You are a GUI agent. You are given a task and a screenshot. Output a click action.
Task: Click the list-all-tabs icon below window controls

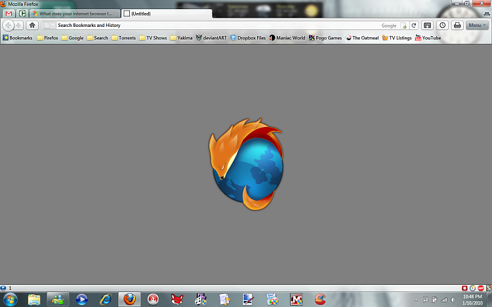pyautogui.click(x=487, y=14)
